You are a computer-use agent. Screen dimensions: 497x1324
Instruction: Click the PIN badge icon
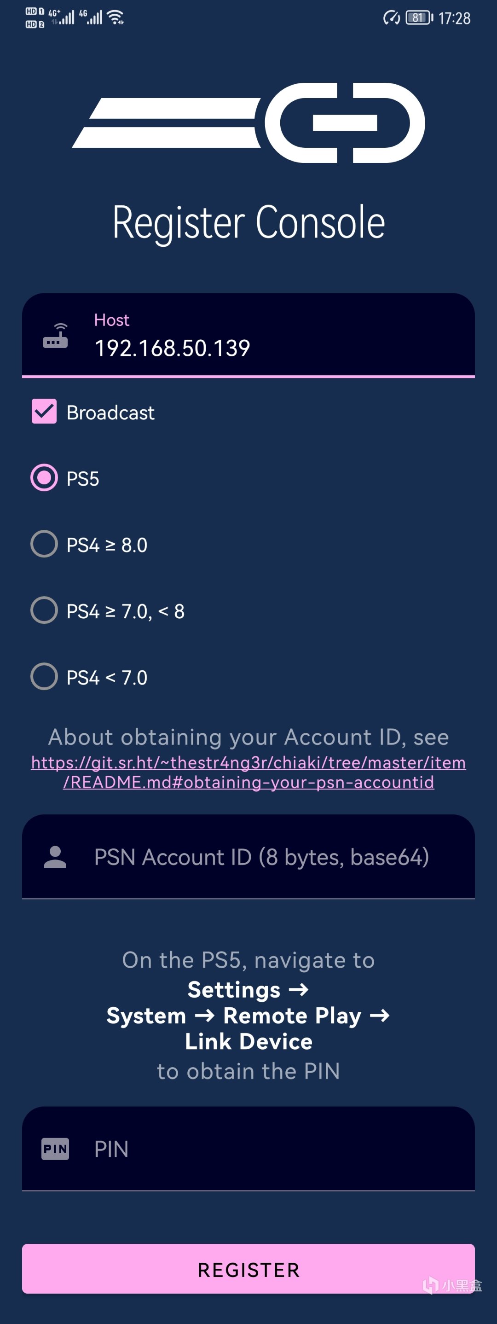coord(56,1149)
